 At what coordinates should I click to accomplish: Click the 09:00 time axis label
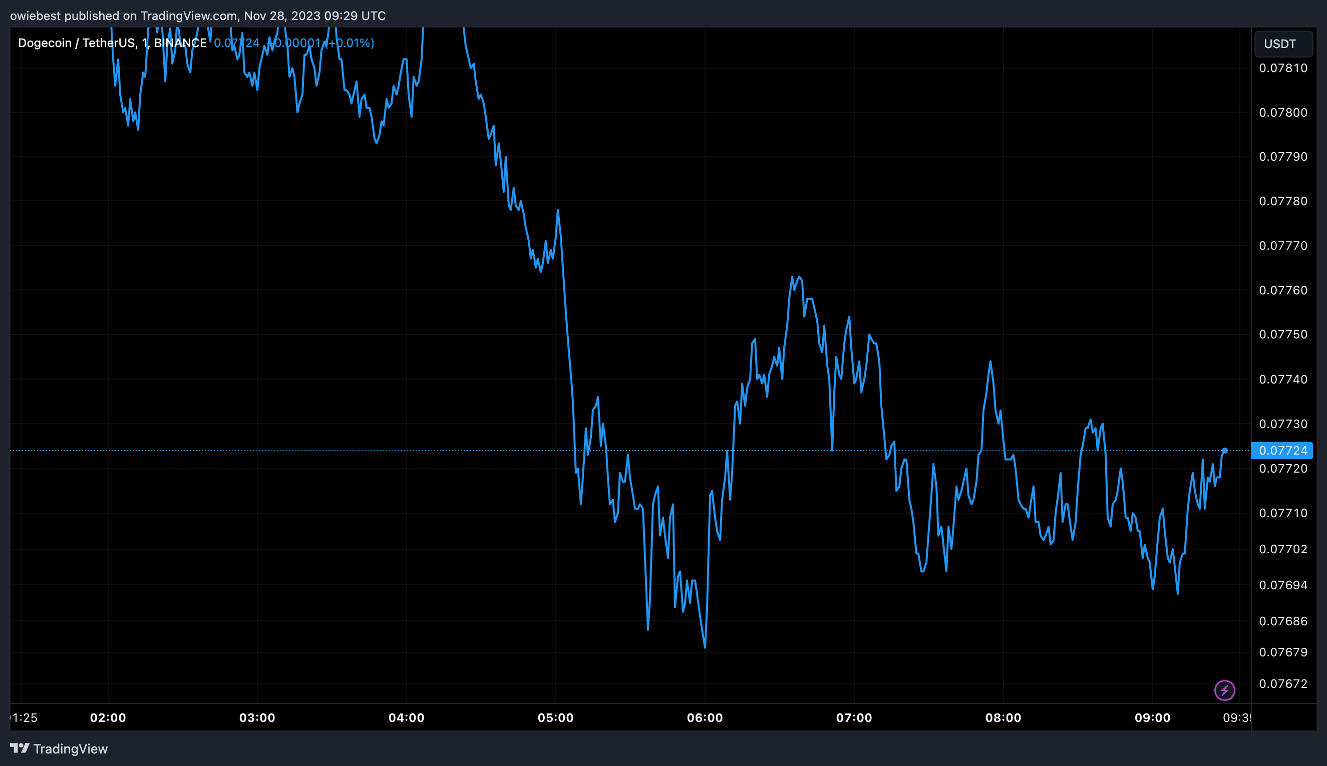pos(1152,717)
